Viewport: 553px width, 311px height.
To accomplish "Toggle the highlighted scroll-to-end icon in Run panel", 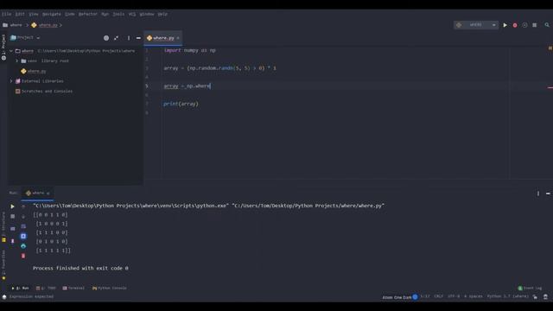I will [23, 236].
